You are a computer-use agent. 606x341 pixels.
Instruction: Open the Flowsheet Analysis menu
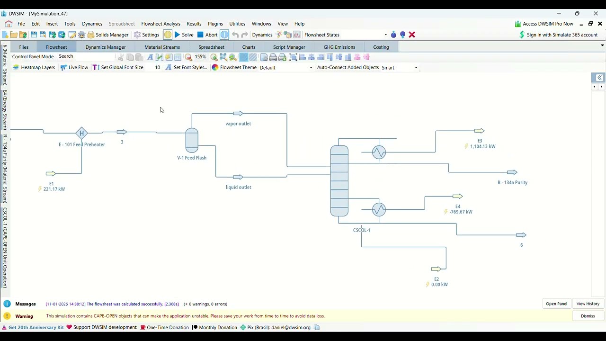(160, 24)
